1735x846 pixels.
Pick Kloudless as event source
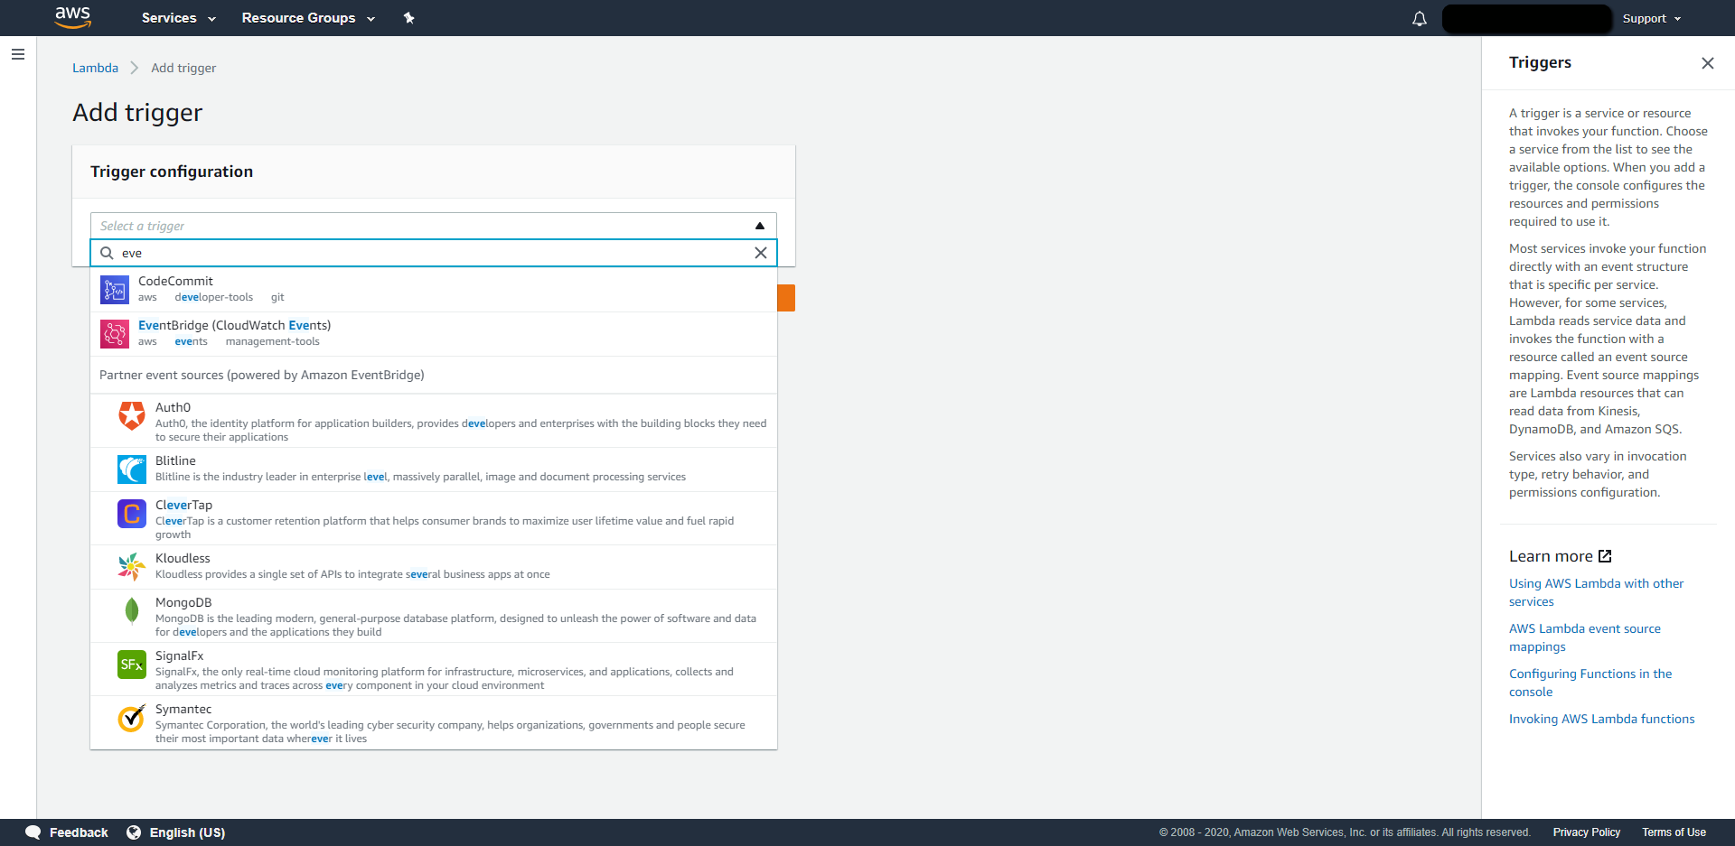point(434,567)
